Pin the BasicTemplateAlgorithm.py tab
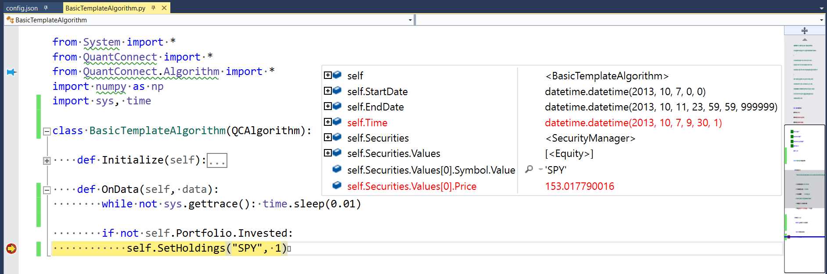827x274 pixels. tap(153, 8)
